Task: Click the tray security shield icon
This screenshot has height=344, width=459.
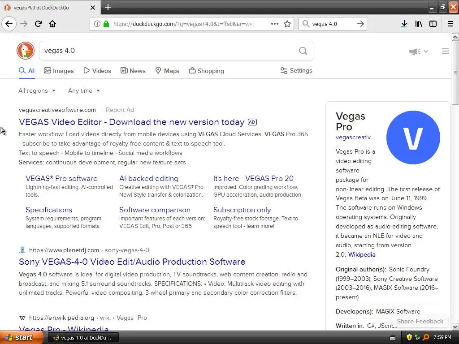Action: click(409, 337)
